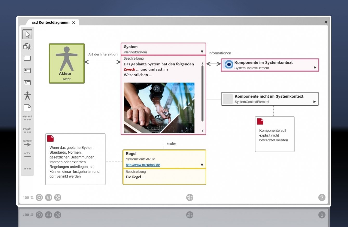Pick the blank note tool in toolbar

click(x=27, y=108)
